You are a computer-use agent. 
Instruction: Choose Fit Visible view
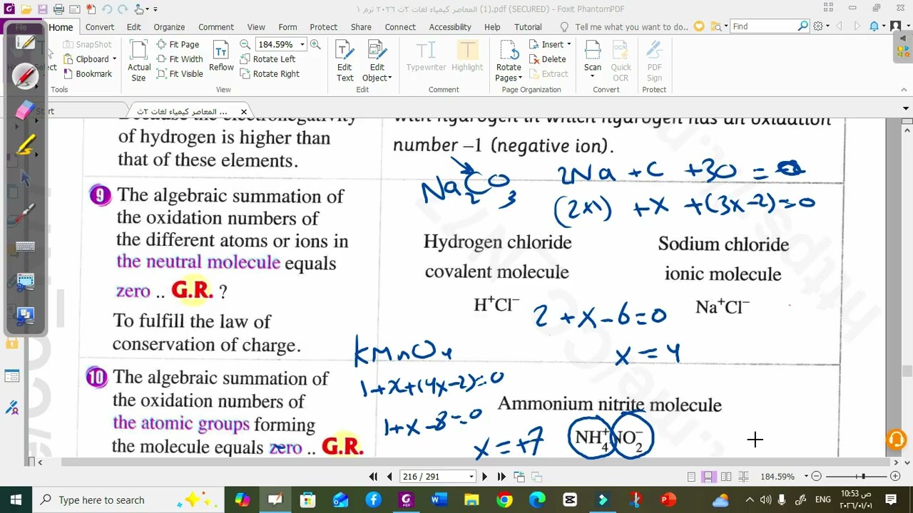point(179,73)
